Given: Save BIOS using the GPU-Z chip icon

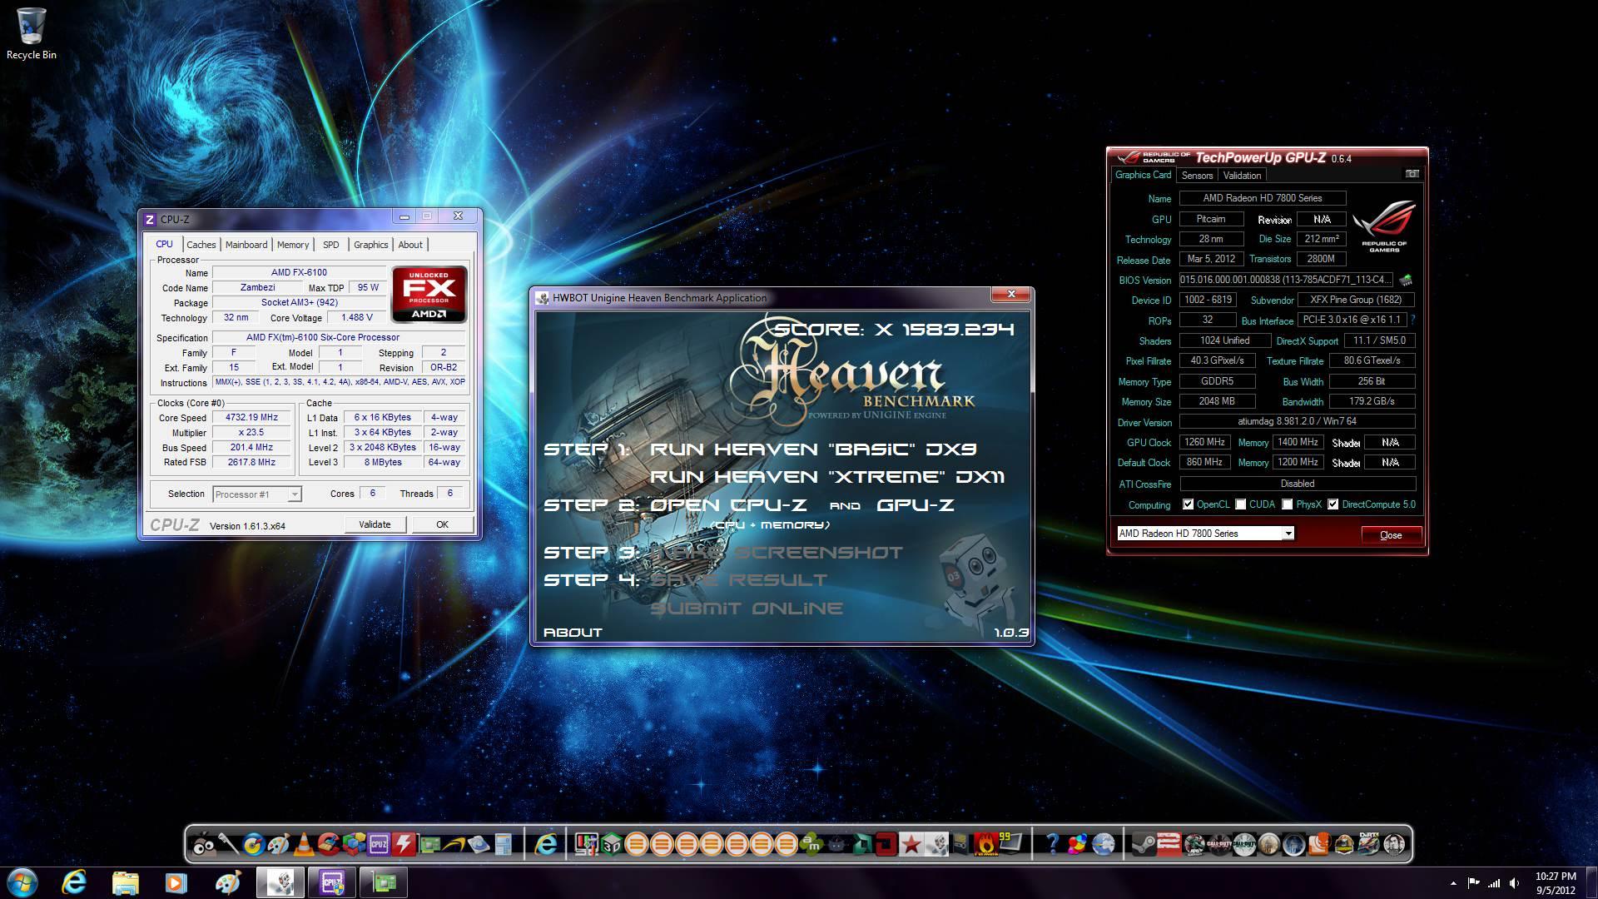Looking at the screenshot, I should [1406, 280].
